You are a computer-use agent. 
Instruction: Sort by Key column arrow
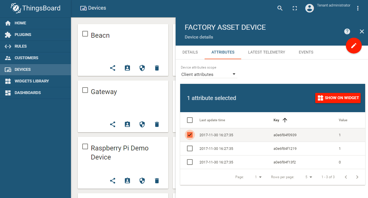pos(285,120)
